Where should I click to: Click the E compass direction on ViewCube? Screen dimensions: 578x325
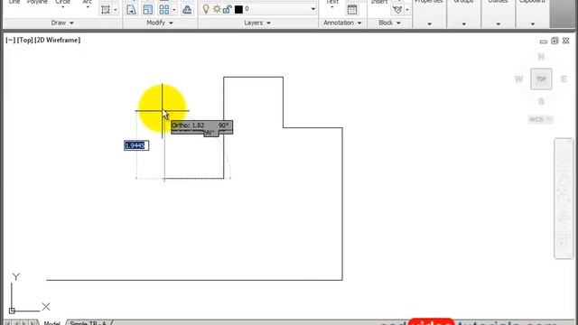pyautogui.click(x=564, y=79)
